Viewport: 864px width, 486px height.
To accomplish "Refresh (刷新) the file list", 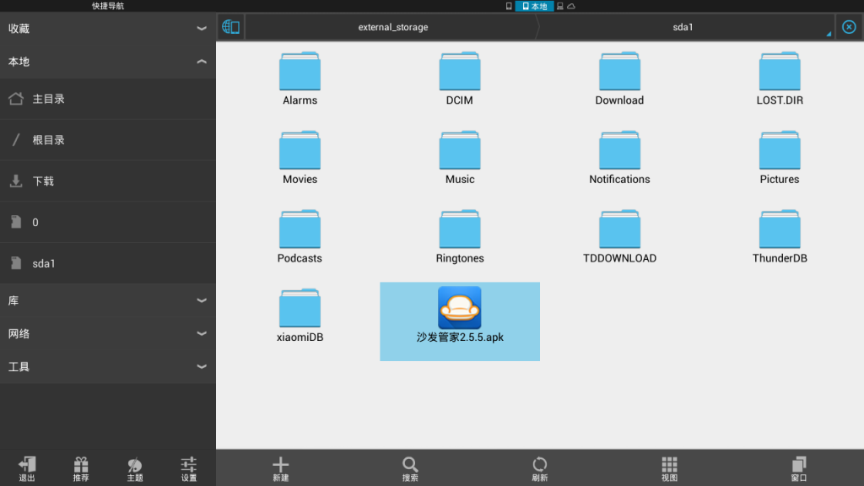I will [x=540, y=468].
